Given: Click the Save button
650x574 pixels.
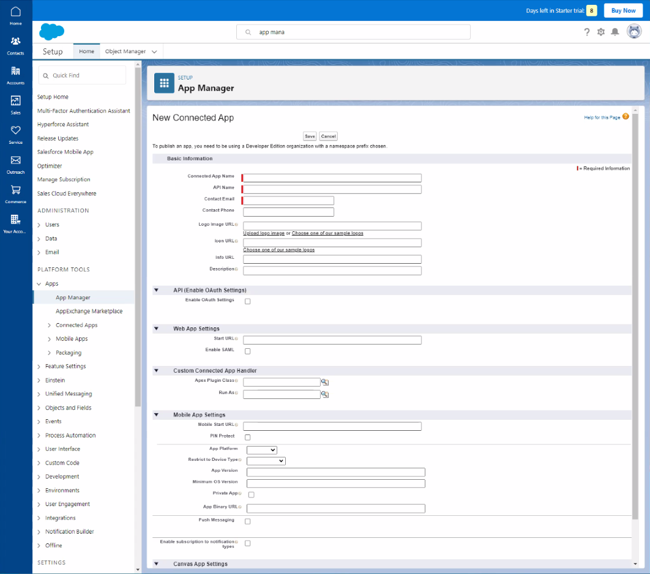Looking at the screenshot, I should click(x=310, y=136).
